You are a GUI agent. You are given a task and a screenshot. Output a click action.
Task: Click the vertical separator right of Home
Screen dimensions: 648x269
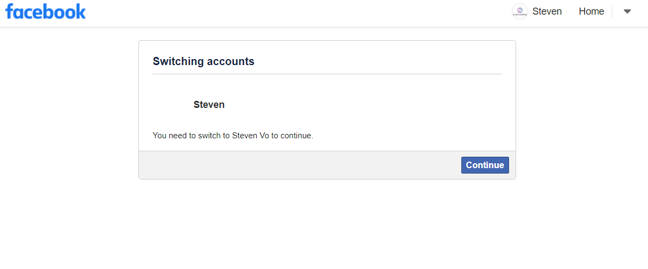pyautogui.click(x=612, y=11)
